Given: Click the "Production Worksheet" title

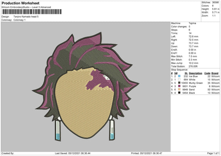Looking at the screenshot, I should click(20, 3).
